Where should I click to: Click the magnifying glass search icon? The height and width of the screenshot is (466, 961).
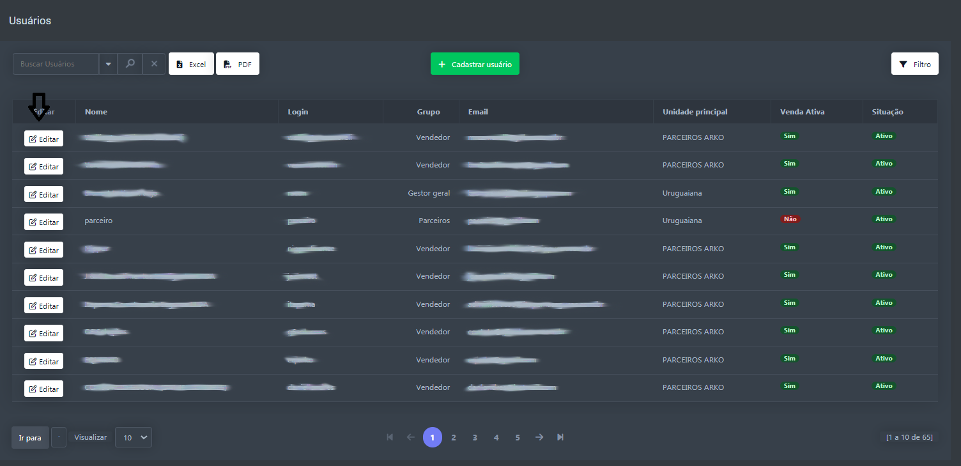[130, 64]
